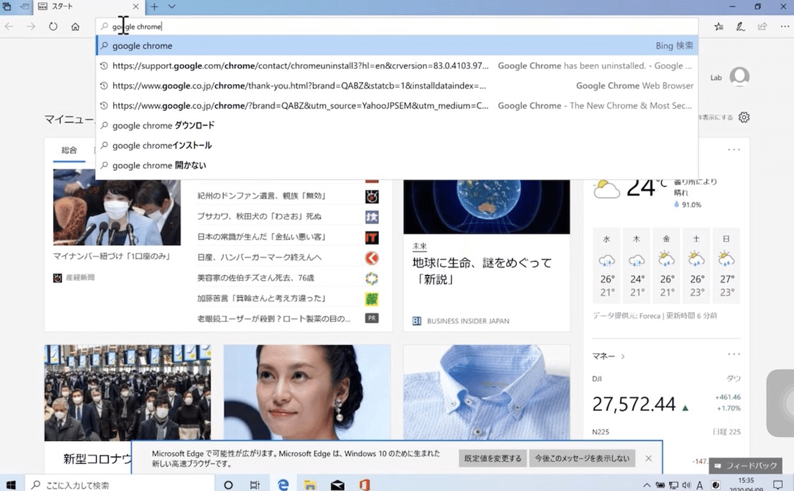The image size is (794, 491).
Task: Click the Edge icon in taskbar
Action: pyautogui.click(x=283, y=484)
